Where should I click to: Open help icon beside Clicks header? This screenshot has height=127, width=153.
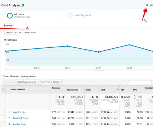tap(93, 90)
